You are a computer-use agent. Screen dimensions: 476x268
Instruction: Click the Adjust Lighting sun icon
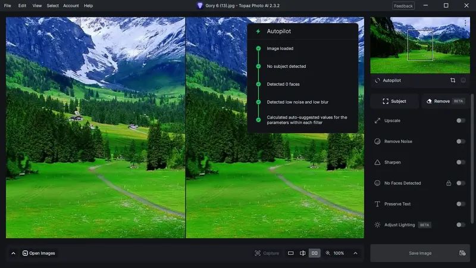point(377,225)
